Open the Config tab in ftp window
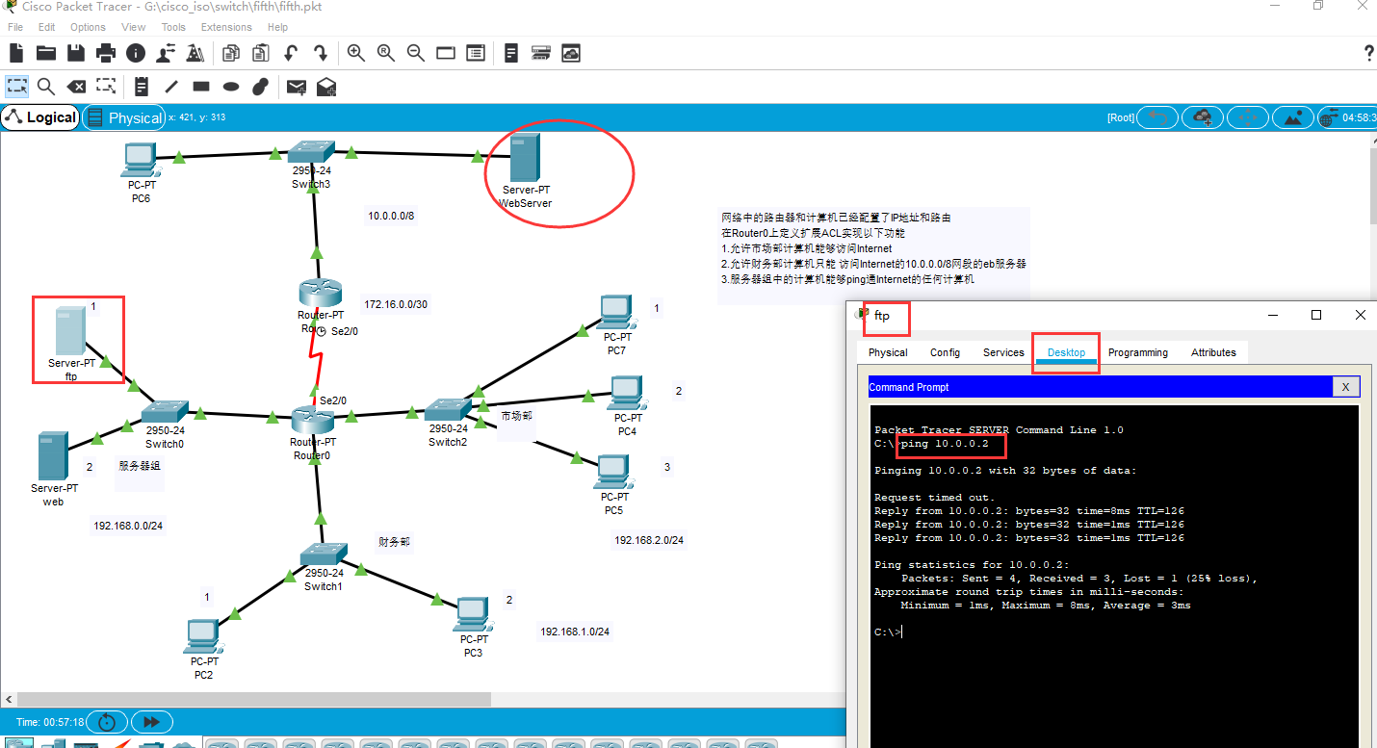The width and height of the screenshot is (1377, 748). click(945, 352)
